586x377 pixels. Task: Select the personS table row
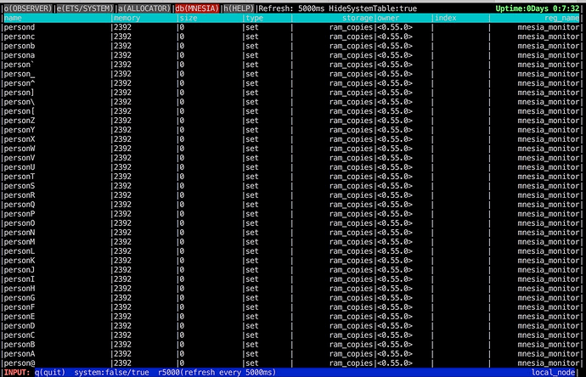(291, 186)
